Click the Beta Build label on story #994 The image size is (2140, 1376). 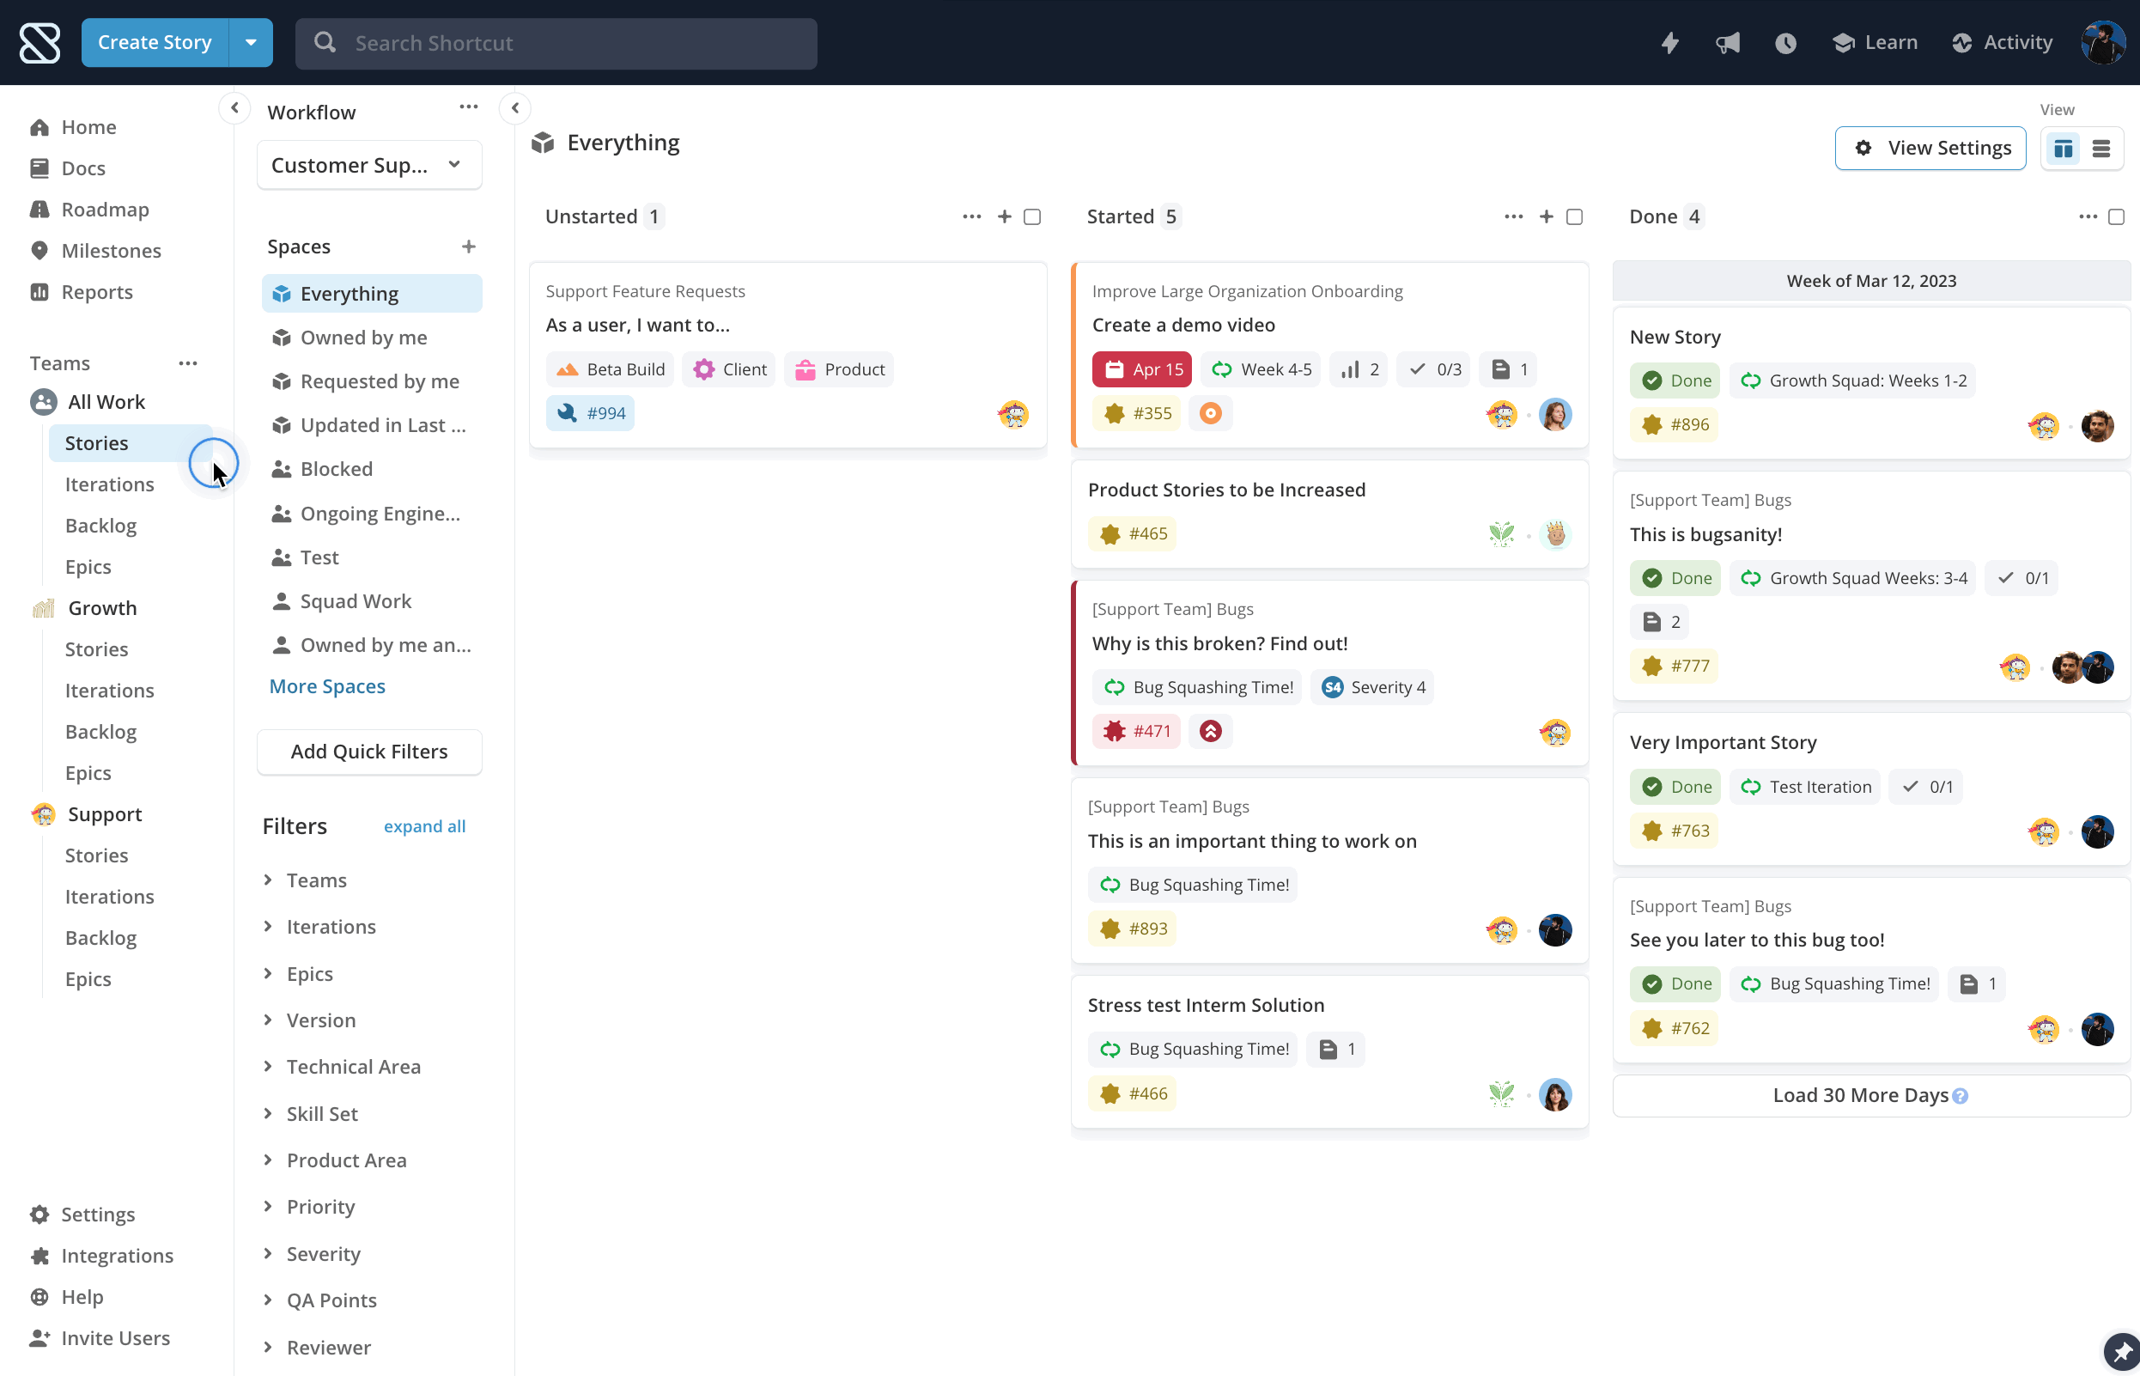coord(611,370)
